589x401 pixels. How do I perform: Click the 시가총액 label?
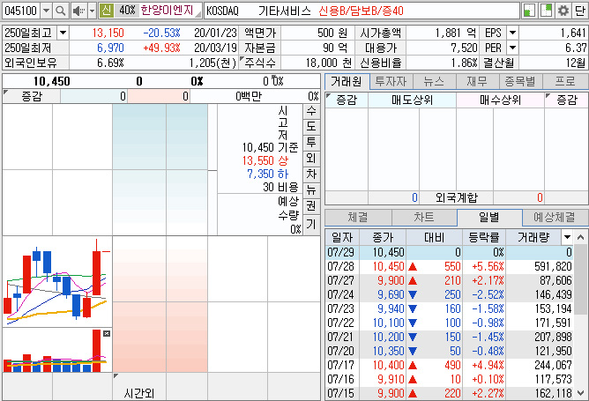coord(381,33)
